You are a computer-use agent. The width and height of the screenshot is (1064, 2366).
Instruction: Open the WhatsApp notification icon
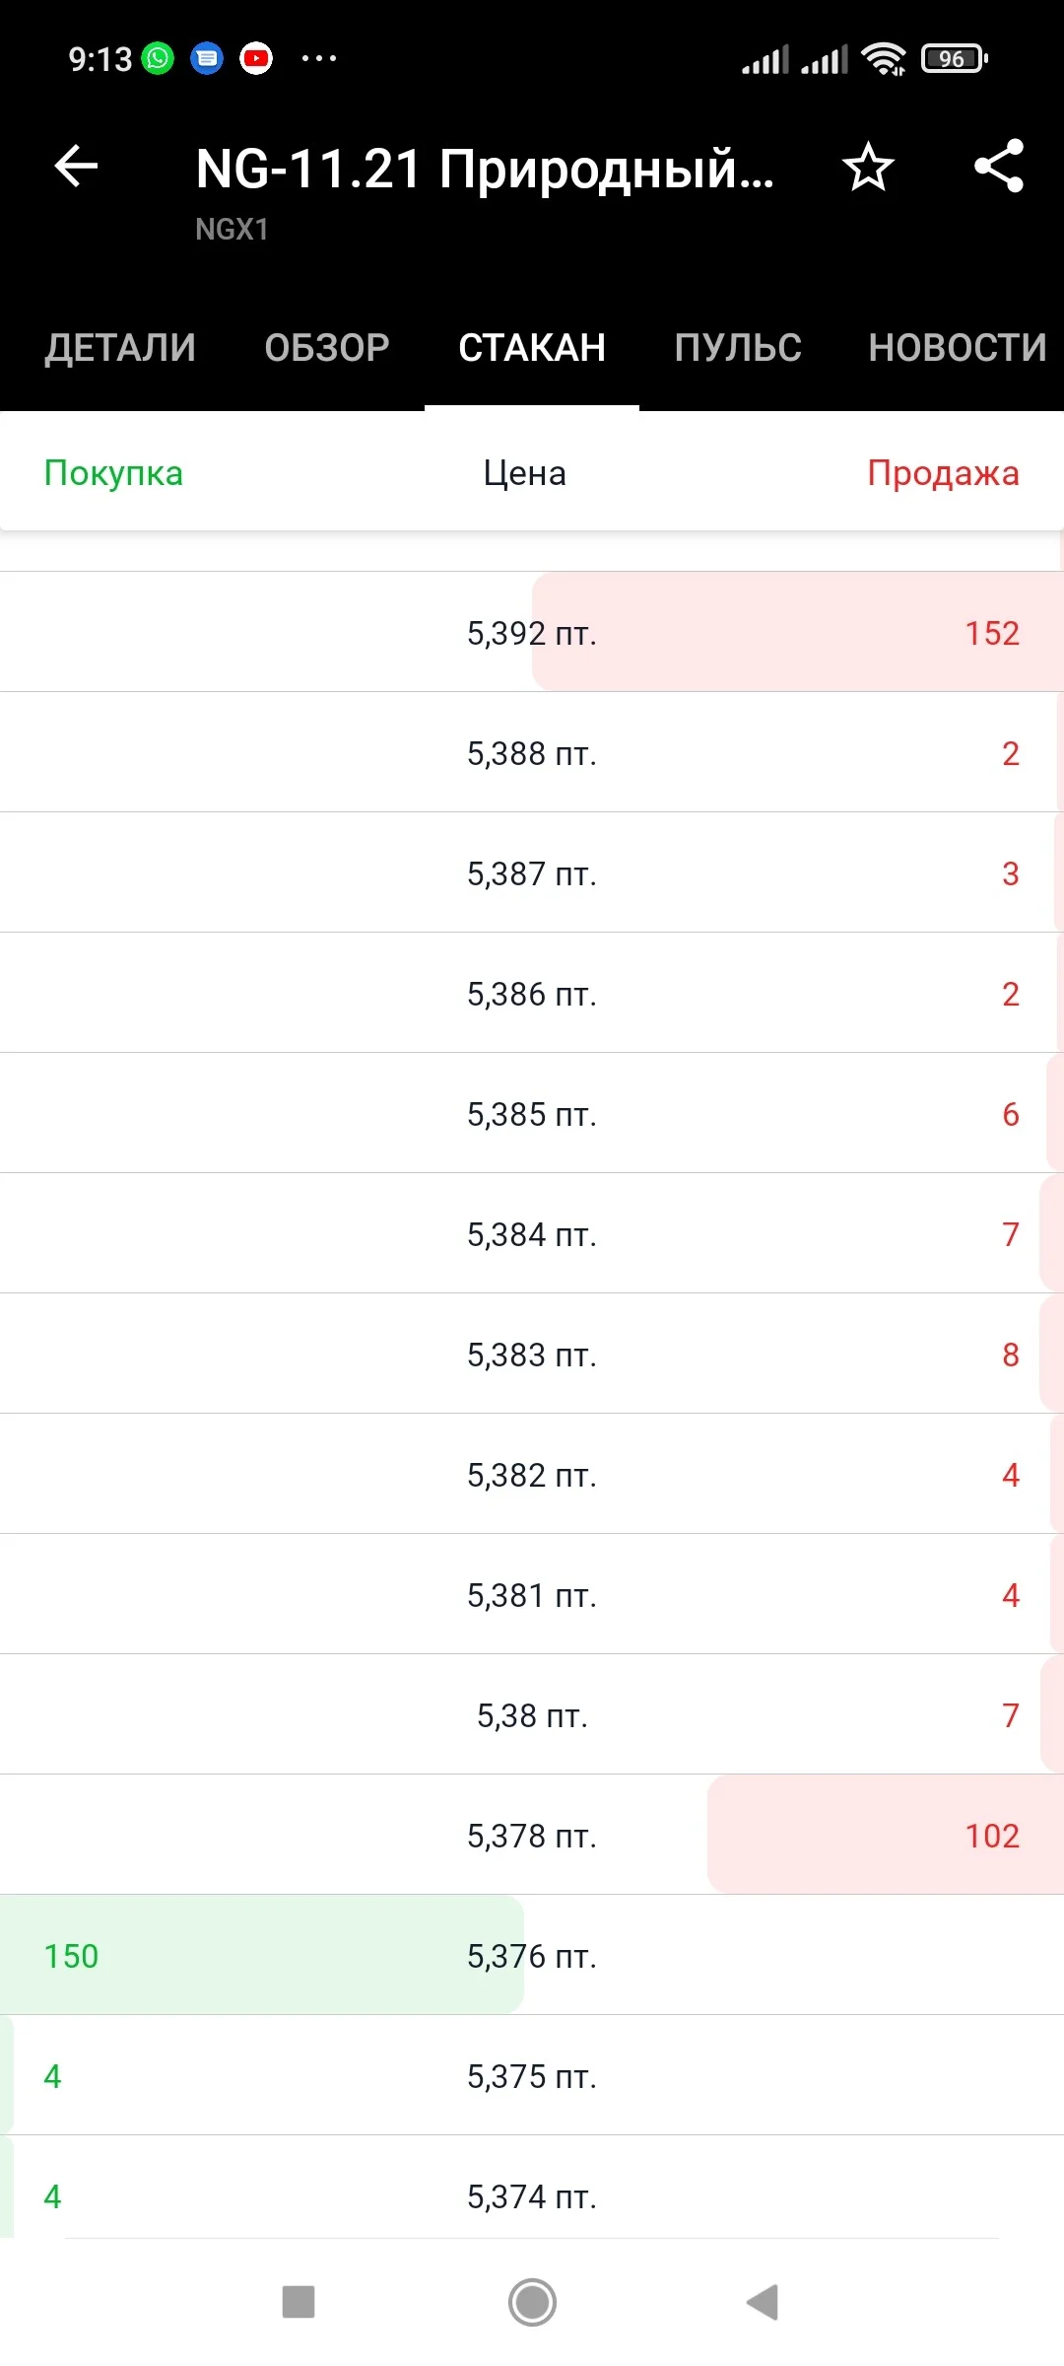(x=158, y=59)
